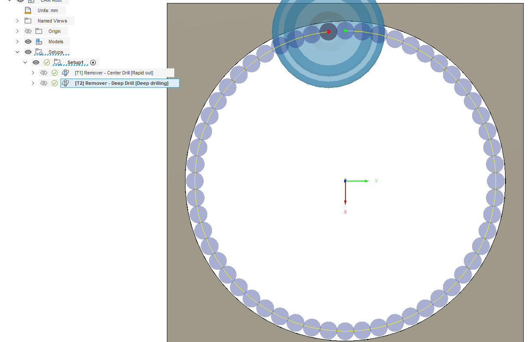The image size is (528, 342).
Task: Collapse the Setups tree node
Action: pyautogui.click(x=17, y=52)
